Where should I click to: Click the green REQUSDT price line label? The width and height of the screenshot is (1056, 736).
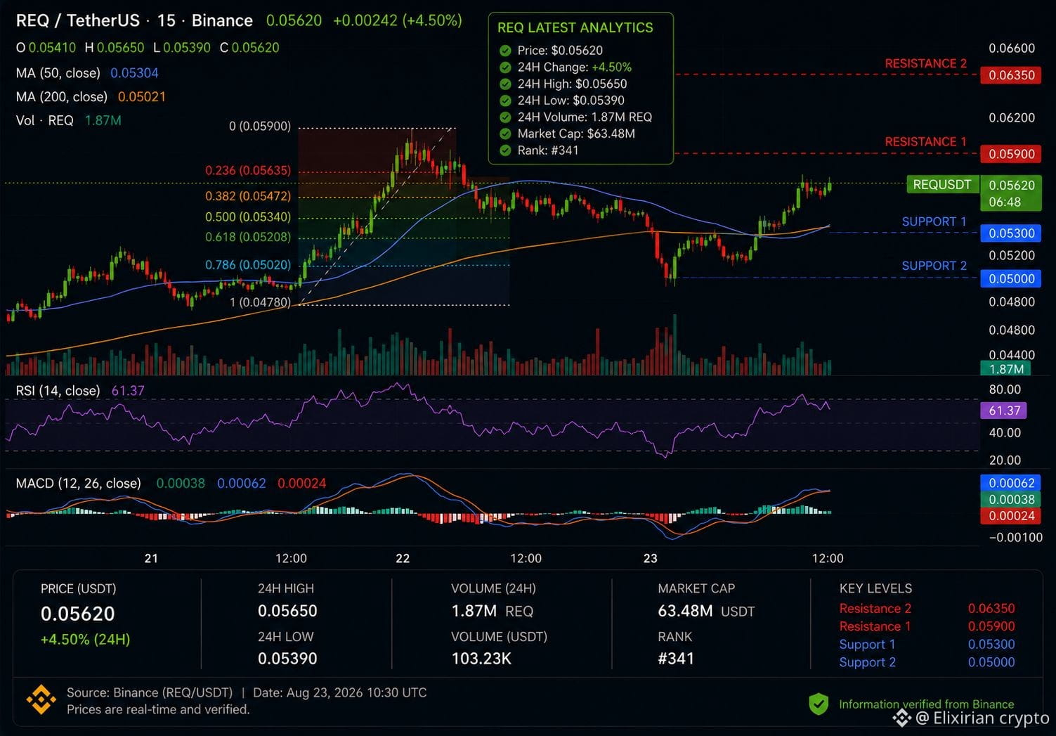point(941,185)
